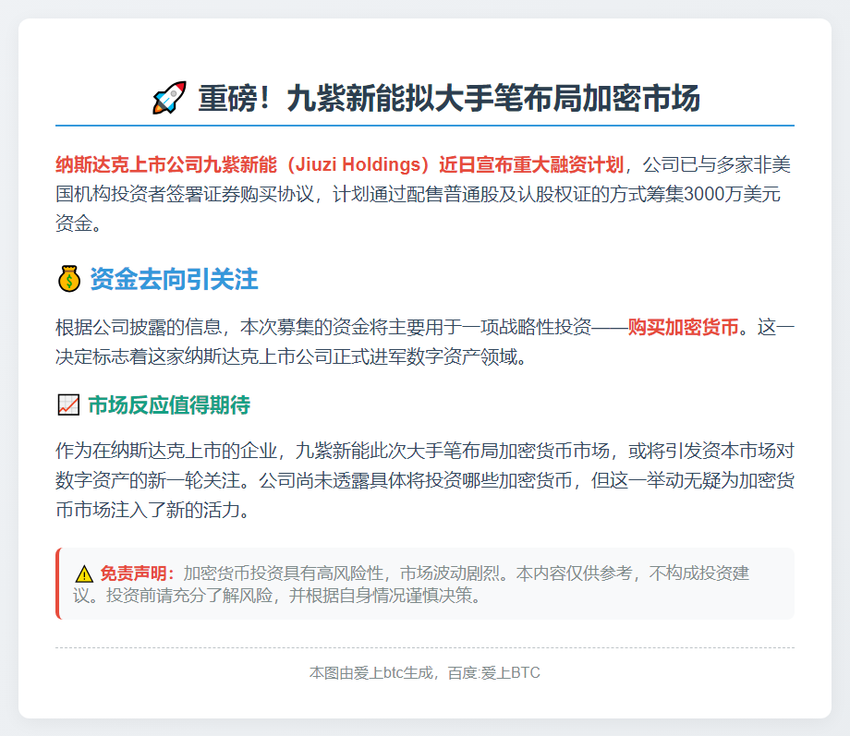
Task: Click the blue heading 资金去向引关注
Action: [174, 279]
